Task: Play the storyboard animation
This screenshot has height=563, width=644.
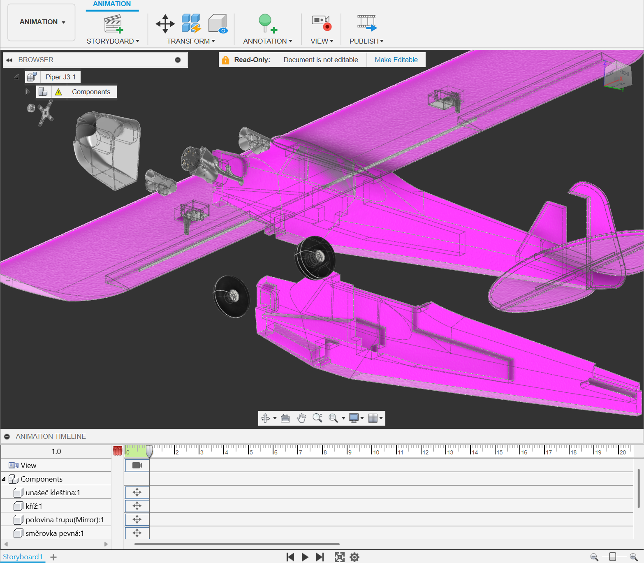Action: pos(305,557)
